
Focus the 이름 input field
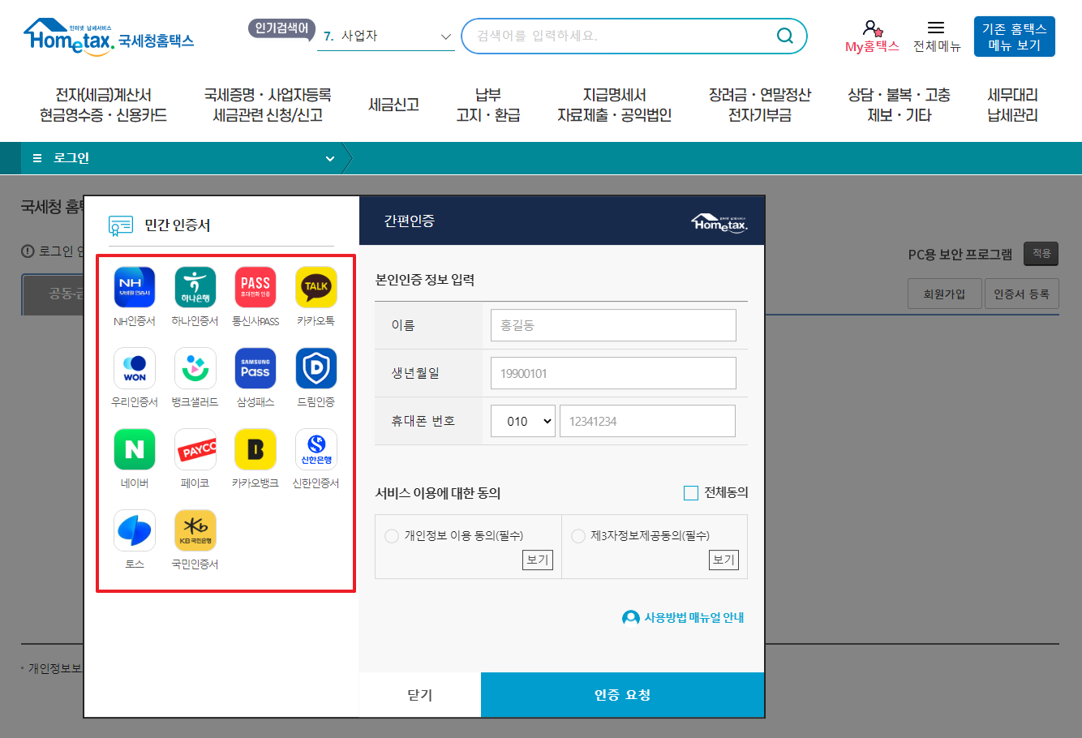coord(613,325)
